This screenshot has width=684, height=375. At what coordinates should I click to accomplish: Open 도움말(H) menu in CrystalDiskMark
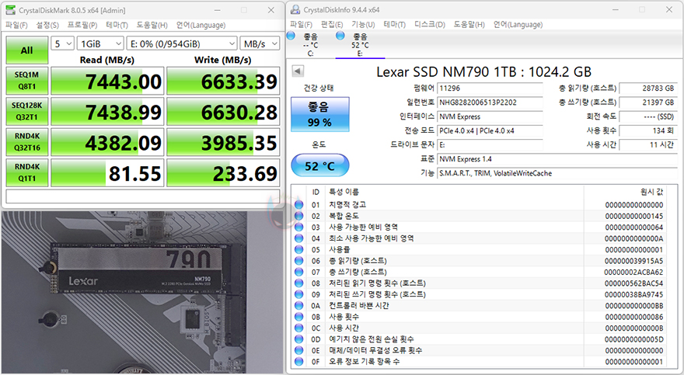[152, 26]
